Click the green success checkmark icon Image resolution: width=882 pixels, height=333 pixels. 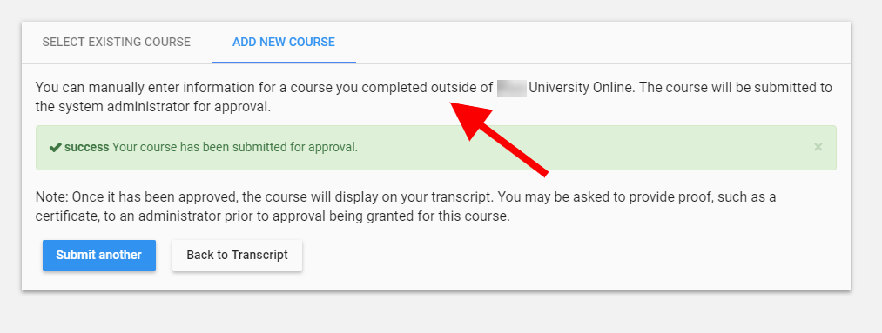tap(55, 147)
